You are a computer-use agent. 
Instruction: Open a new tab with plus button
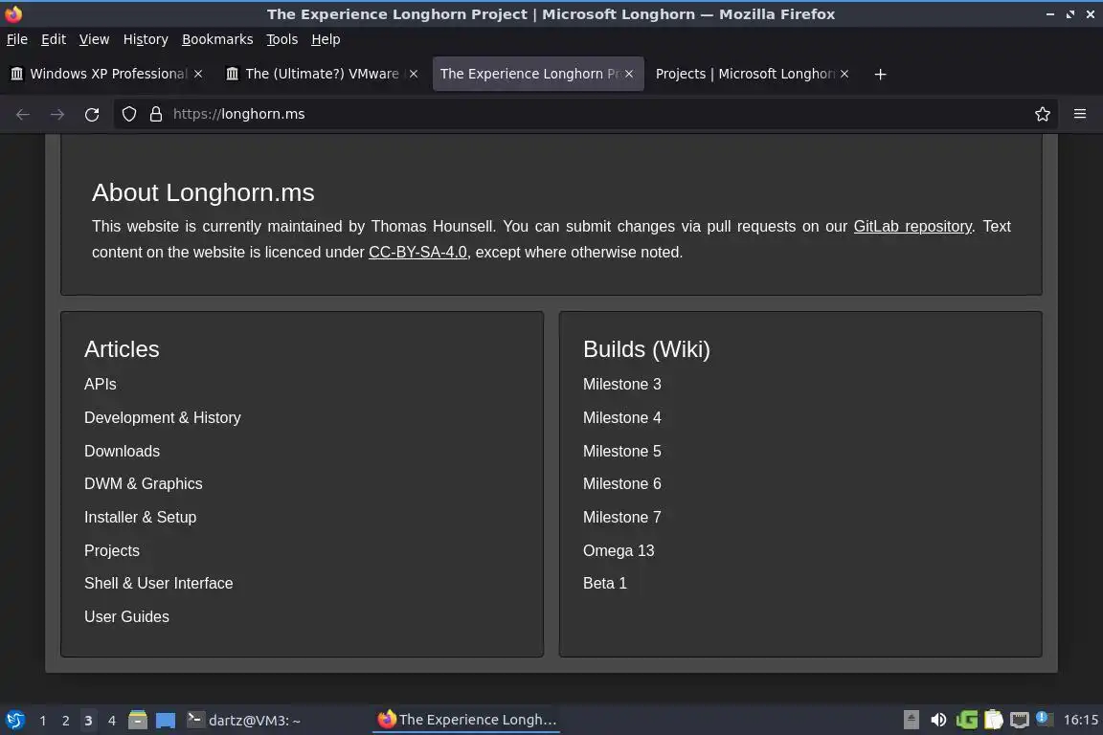[x=880, y=74]
